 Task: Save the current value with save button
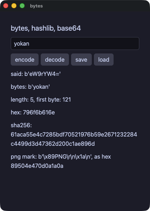[x=81, y=60]
